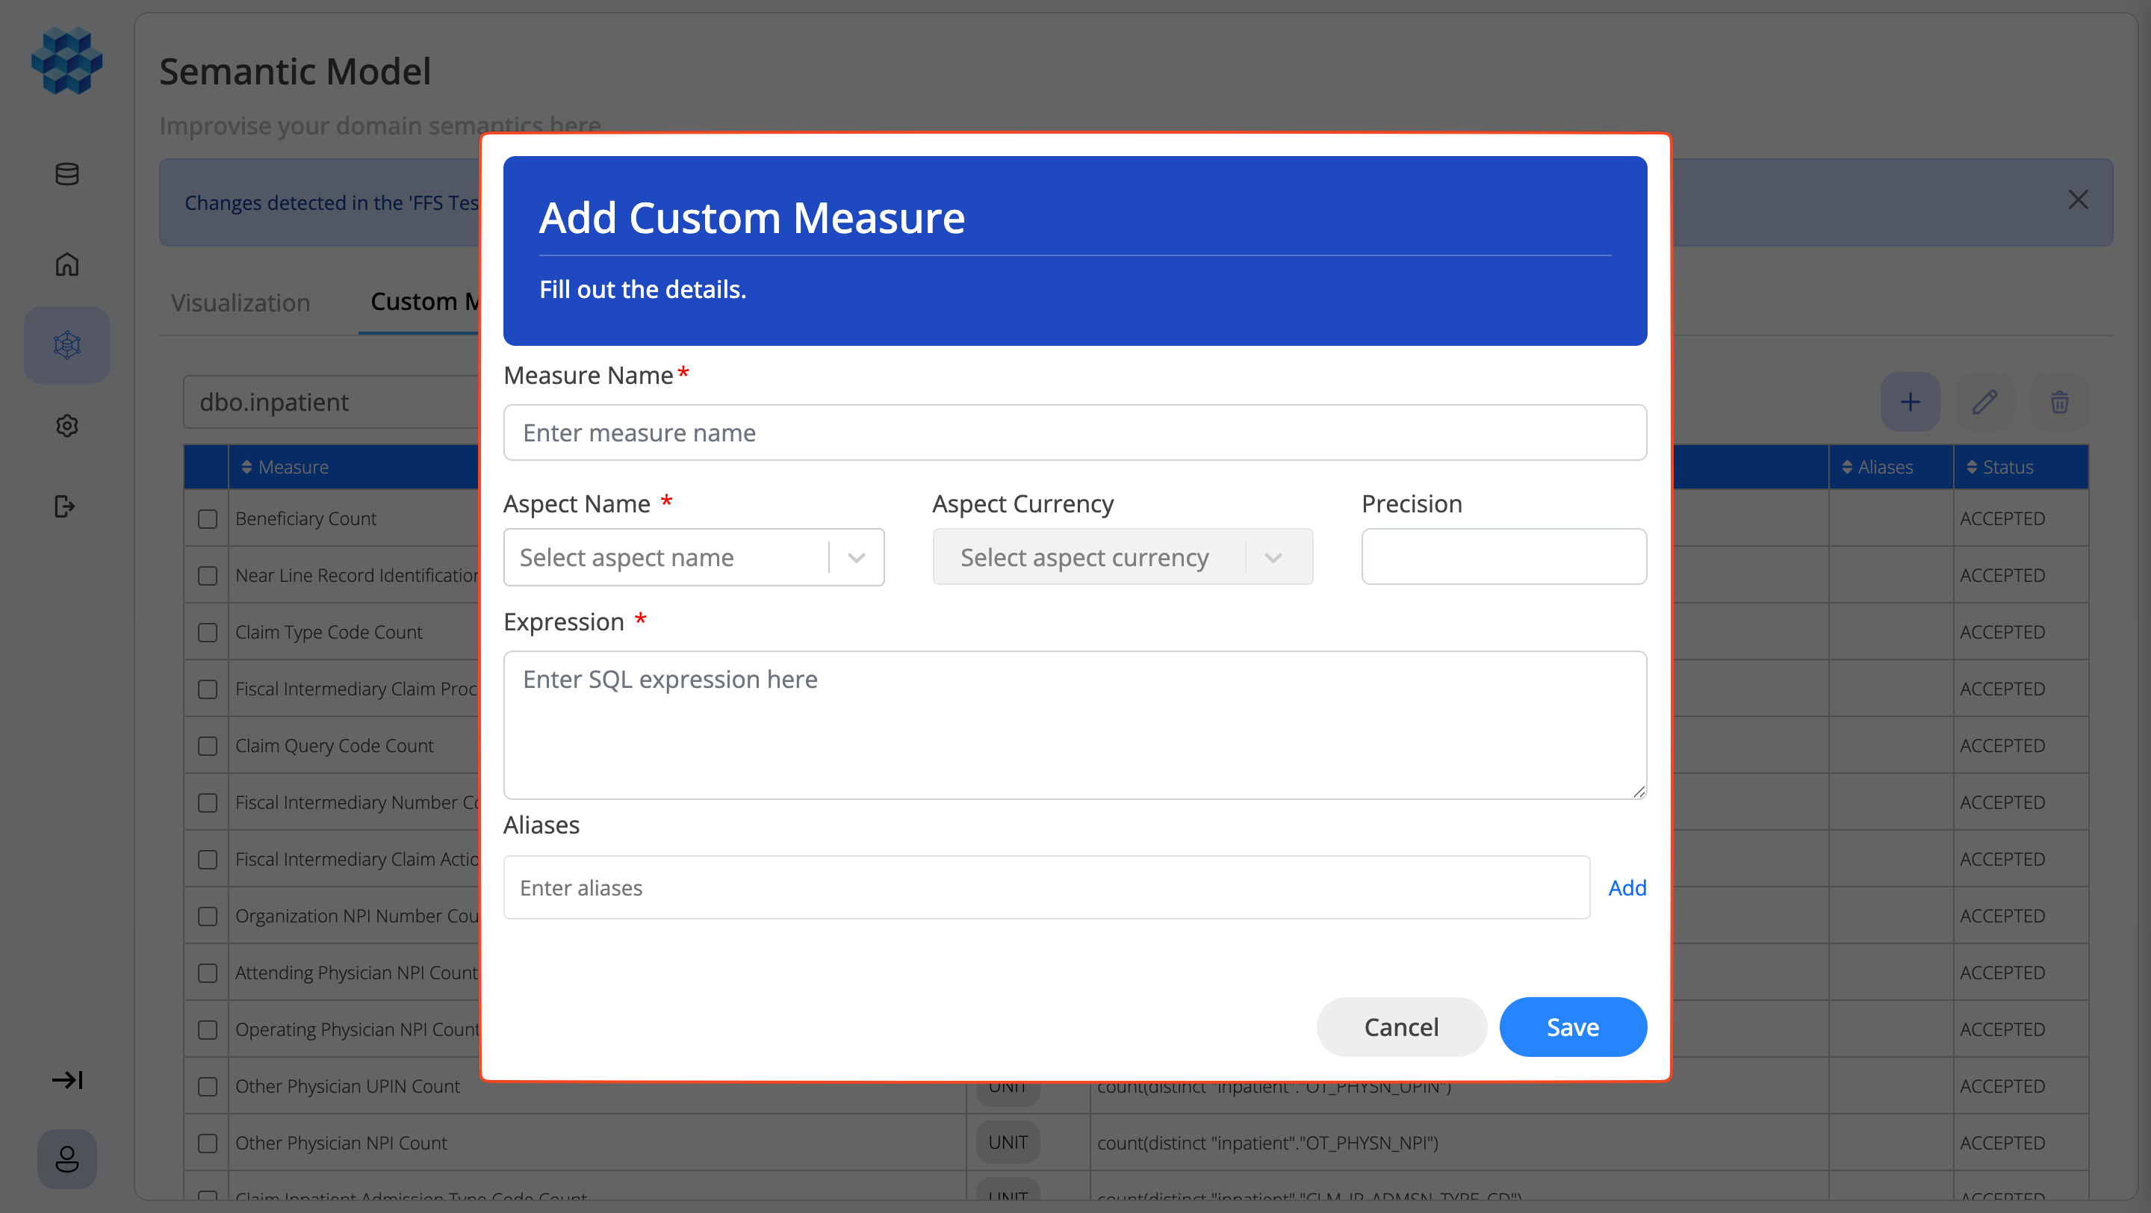The height and width of the screenshot is (1213, 2151).
Task: Click the plus add measure icon
Action: point(1910,403)
